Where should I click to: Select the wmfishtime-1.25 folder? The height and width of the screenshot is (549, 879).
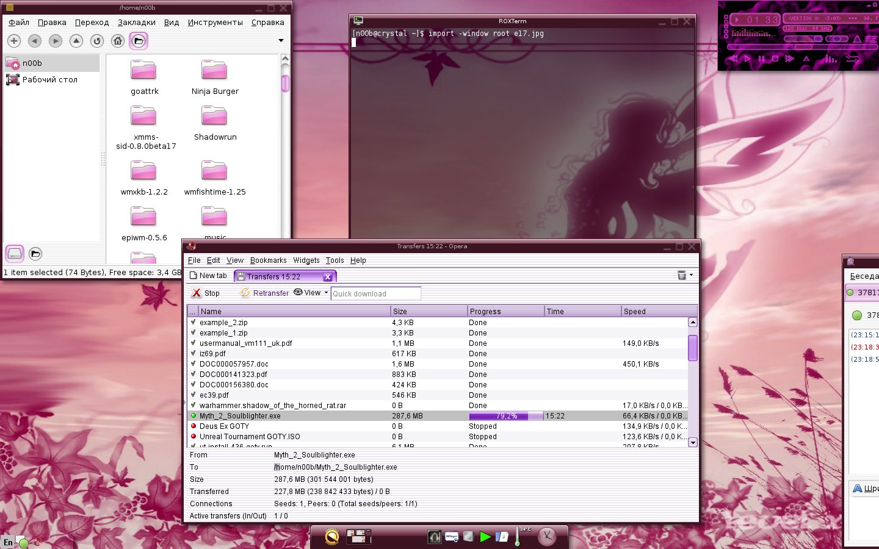tap(215, 179)
